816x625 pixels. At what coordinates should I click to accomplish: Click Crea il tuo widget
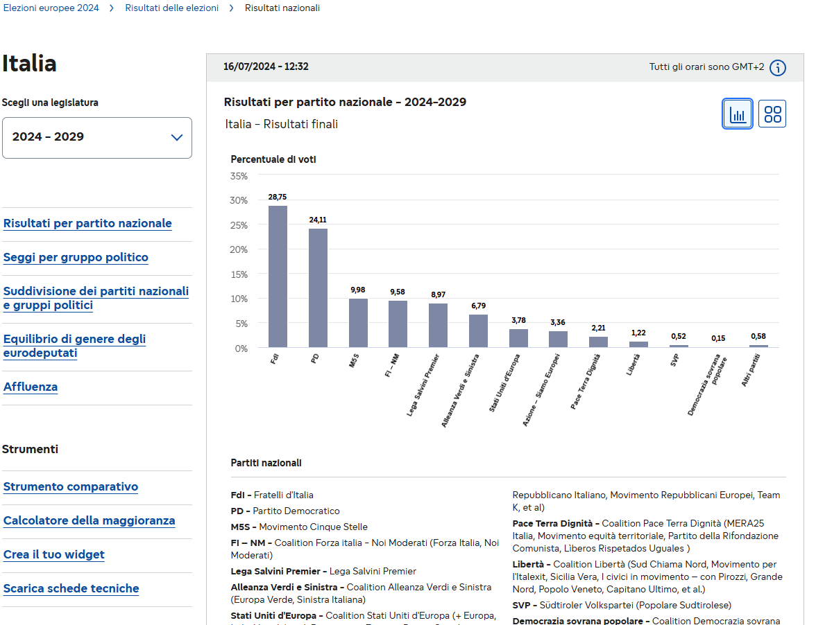(x=54, y=555)
